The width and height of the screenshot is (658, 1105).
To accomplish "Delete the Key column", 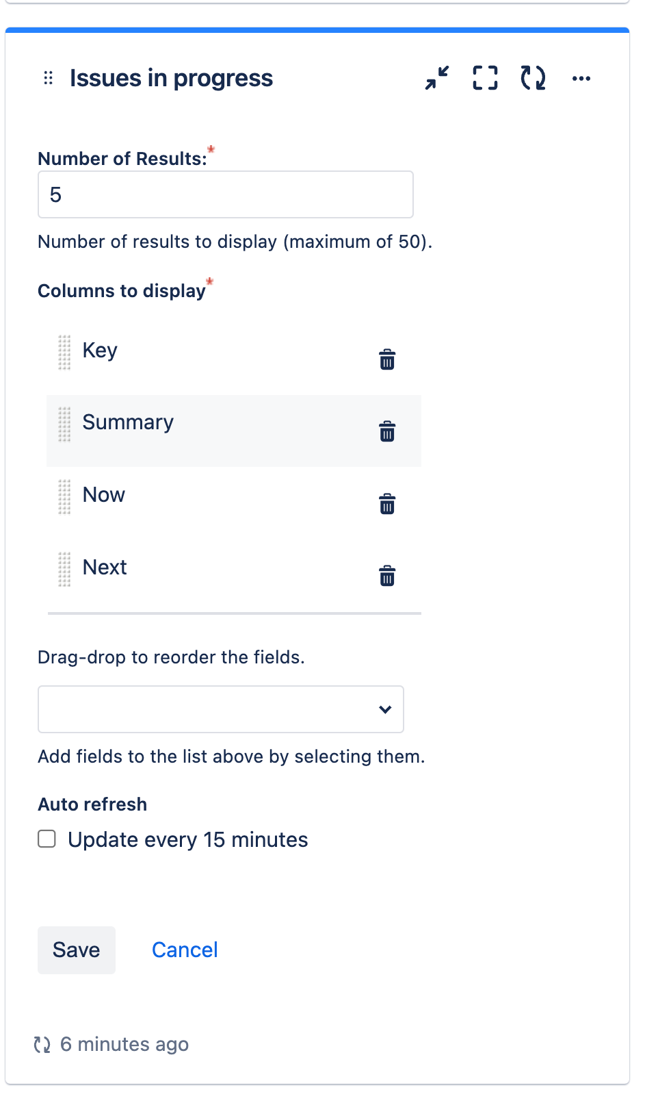I will tap(386, 359).
